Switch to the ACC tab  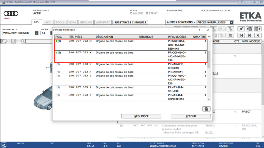[x=48, y=23]
